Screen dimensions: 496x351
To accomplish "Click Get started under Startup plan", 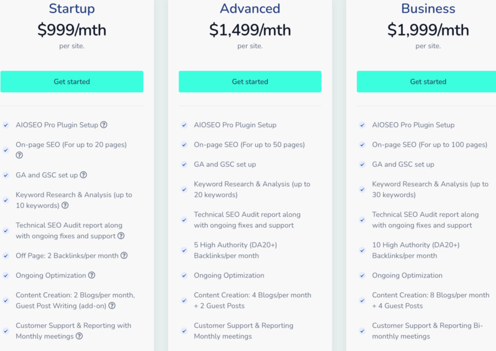I will pyautogui.click(x=72, y=81).
